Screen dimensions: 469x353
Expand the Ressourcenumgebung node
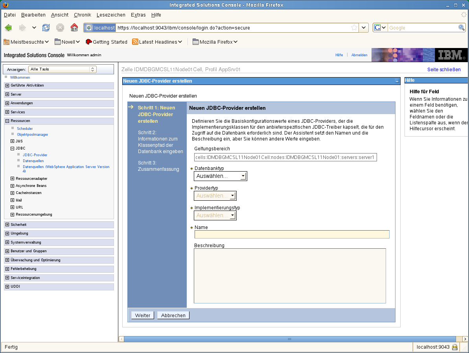(12, 214)
